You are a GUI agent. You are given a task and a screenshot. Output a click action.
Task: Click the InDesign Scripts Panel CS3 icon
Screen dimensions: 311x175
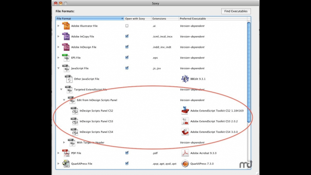pos(74,121)
